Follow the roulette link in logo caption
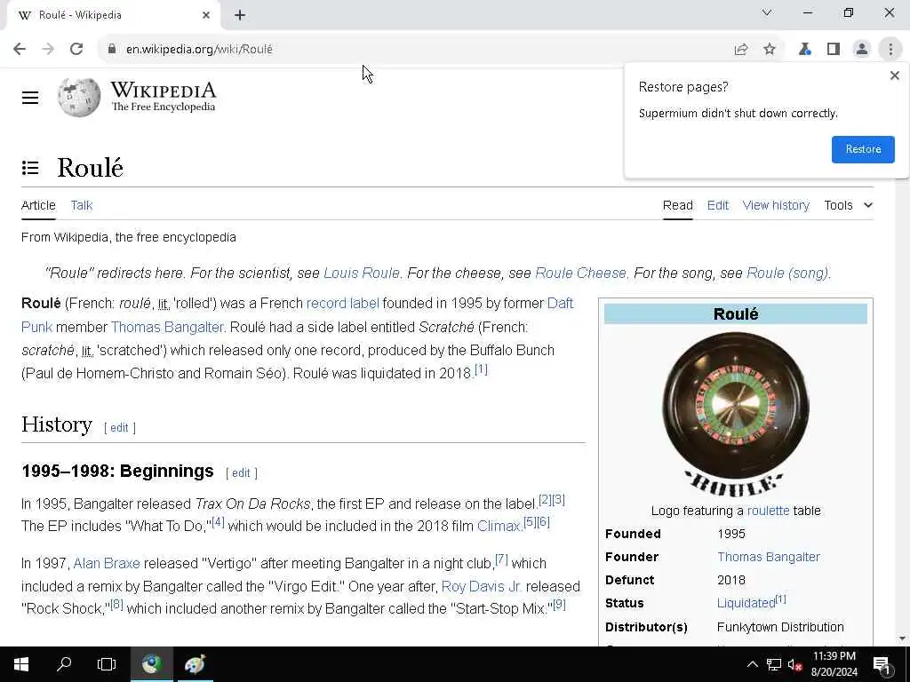The width and height of the screenshot is (910, 682). pos(768,511)
